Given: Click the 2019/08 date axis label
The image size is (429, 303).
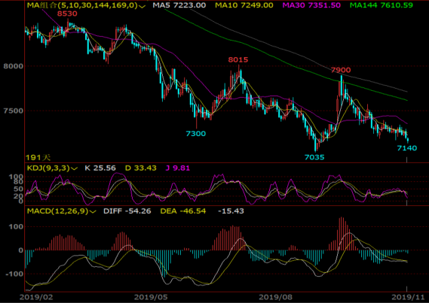Looking at the screenshot, I should click(x=276, y=297).
